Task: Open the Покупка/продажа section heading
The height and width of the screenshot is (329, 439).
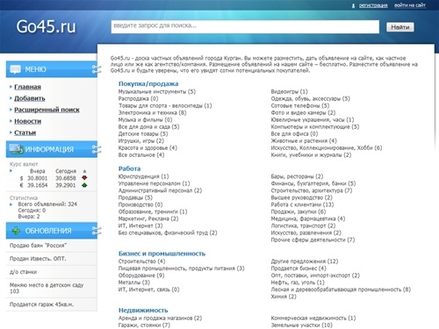Action: click(x=148, y=84)
